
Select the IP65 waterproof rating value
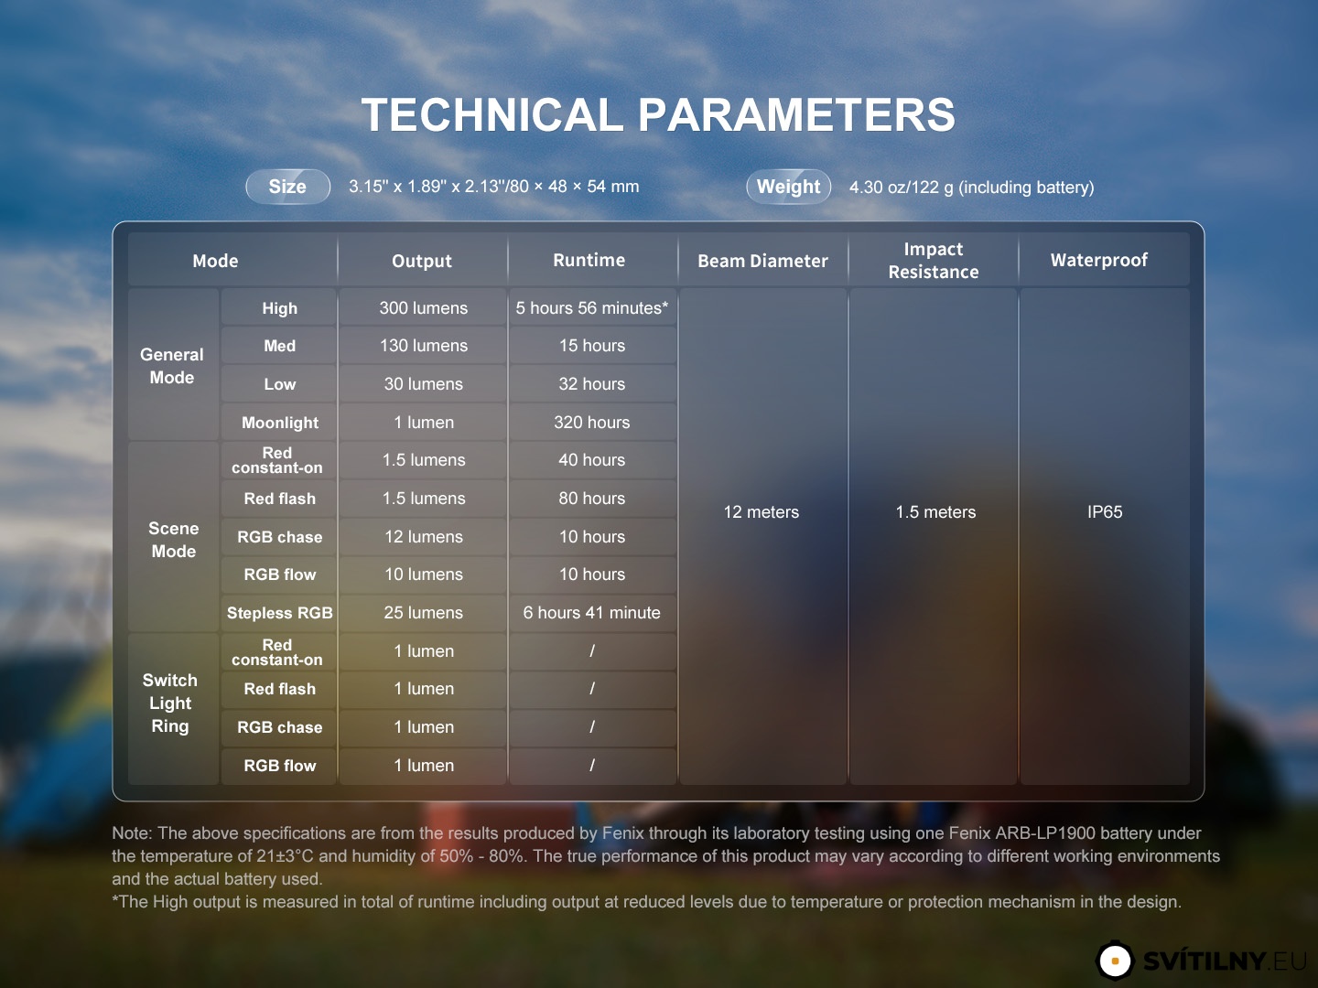(x=1105, y=512)
